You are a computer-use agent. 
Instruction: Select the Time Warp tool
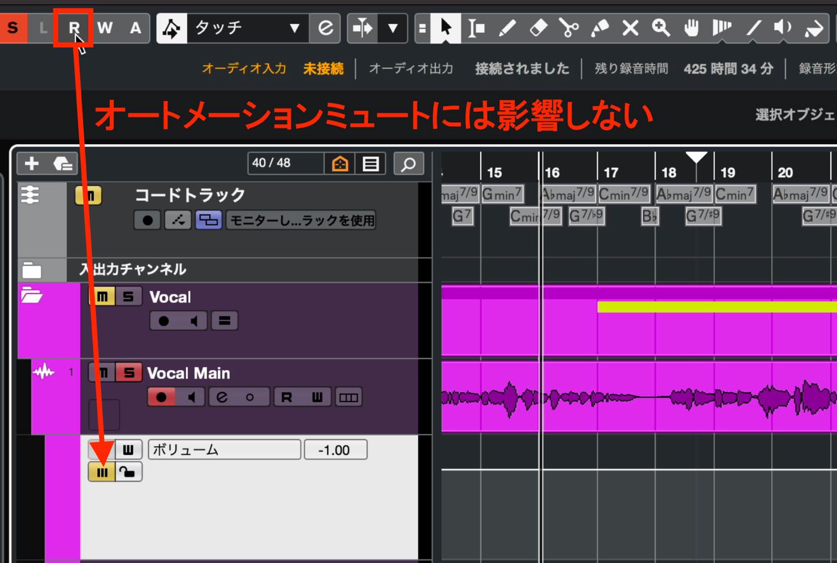click(722, 28)
